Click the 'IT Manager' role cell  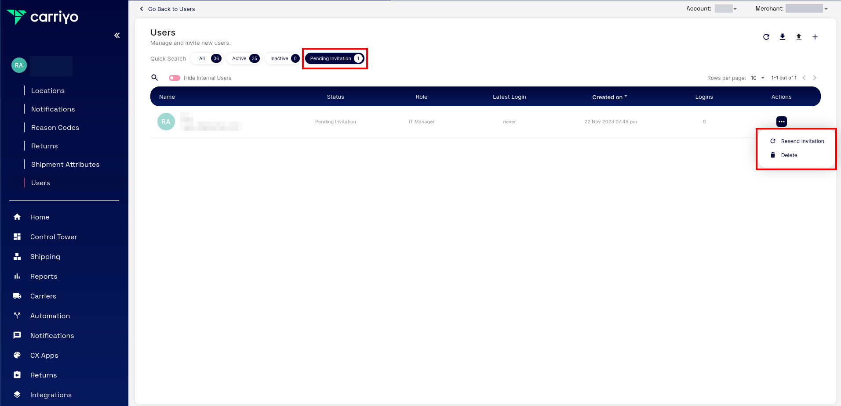tap(422, 122)
